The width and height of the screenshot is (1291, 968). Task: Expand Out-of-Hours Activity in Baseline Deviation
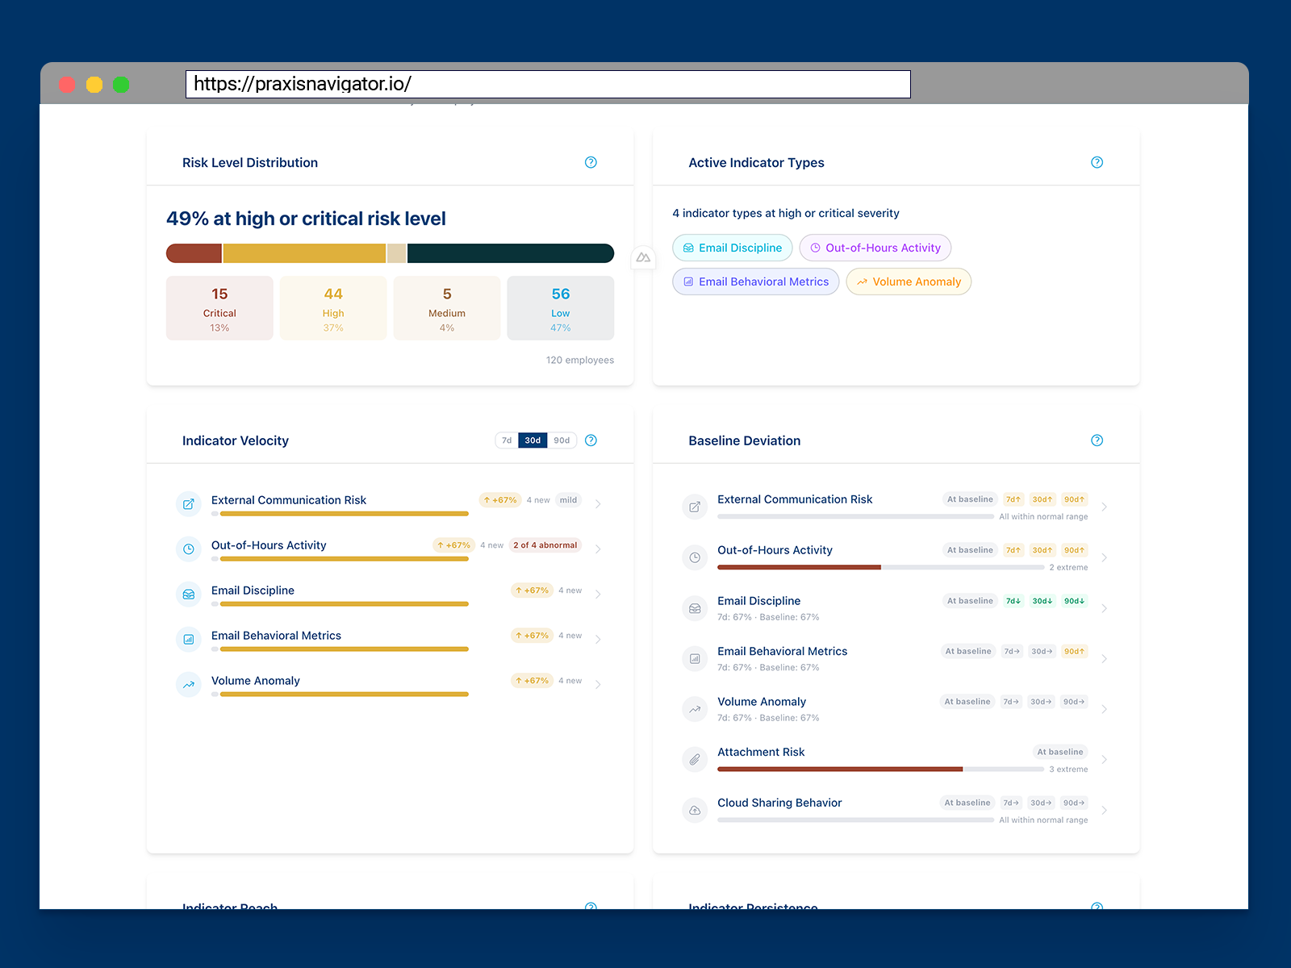1105,557
